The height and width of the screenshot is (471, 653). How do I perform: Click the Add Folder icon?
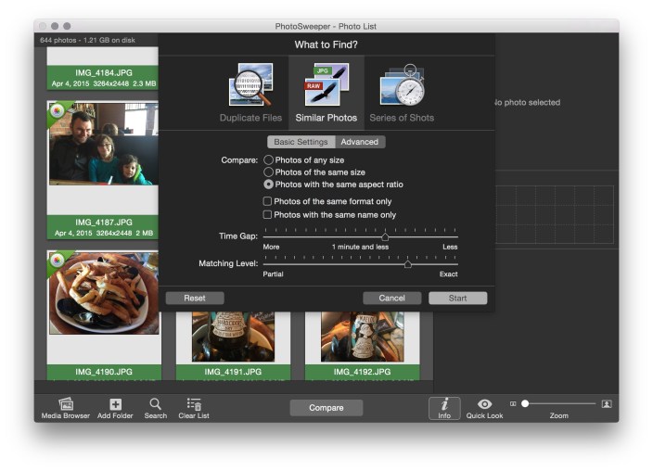pos(115,404)
